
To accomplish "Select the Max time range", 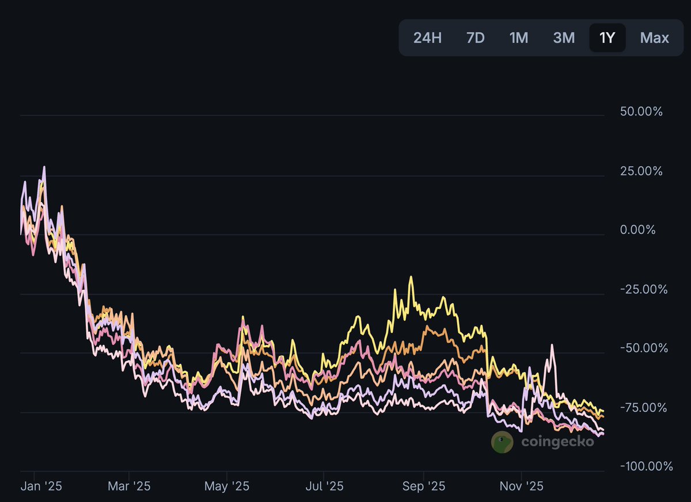I will pos(654,37).
